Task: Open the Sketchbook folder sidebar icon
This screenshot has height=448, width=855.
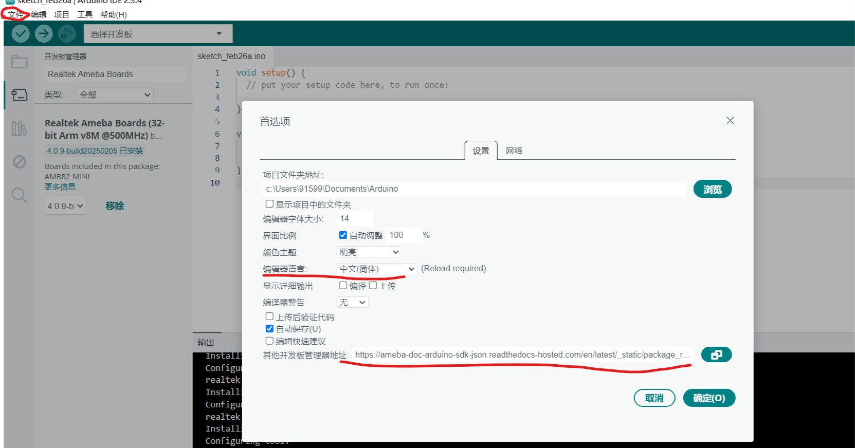Action: (20, 62)
